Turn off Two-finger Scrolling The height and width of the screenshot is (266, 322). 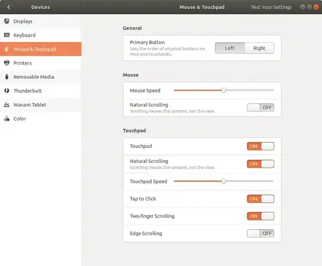tap(261, 216)
